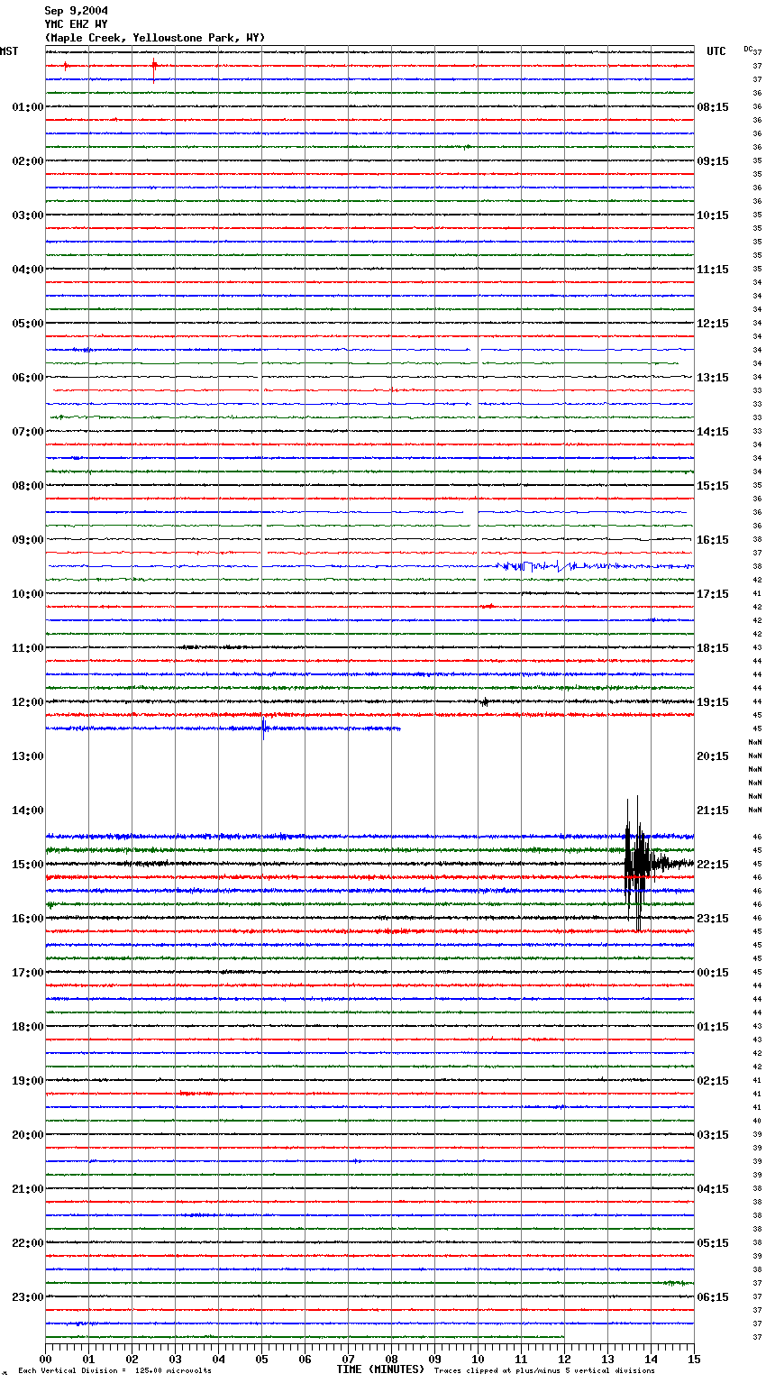Select the '07:00' MST hour label
This screenshot has height=1383, width=766.
pos(28,432)
